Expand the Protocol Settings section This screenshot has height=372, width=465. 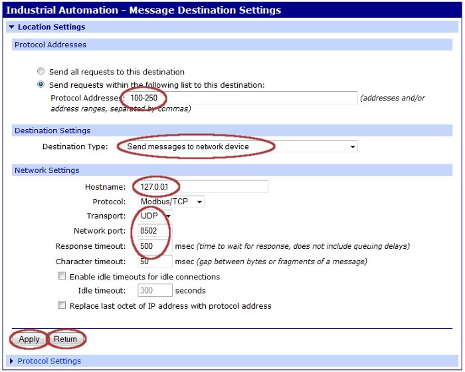click(11, 361)
